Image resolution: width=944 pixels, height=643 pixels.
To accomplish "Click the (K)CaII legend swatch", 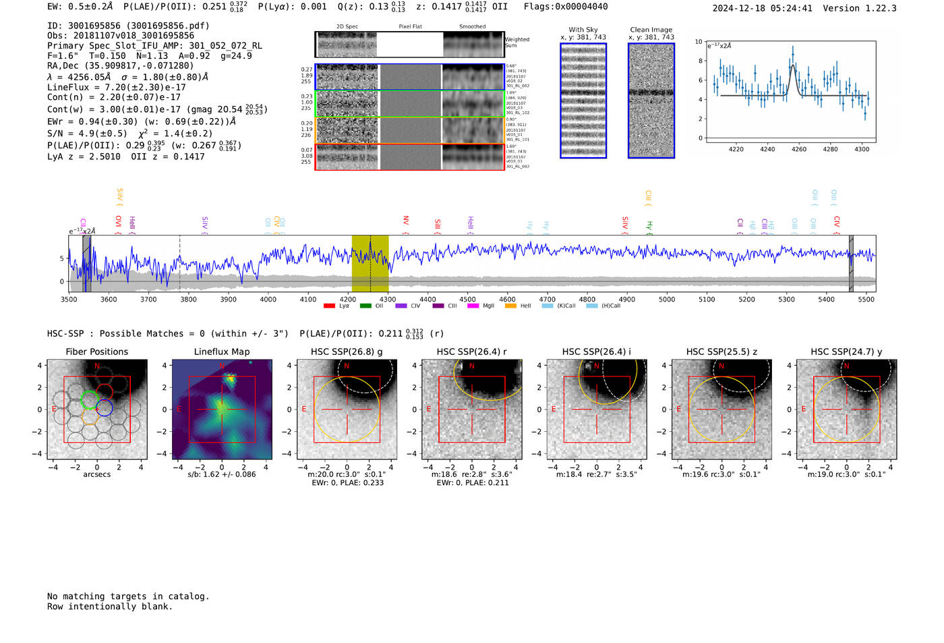I will (x=548, y=306).
